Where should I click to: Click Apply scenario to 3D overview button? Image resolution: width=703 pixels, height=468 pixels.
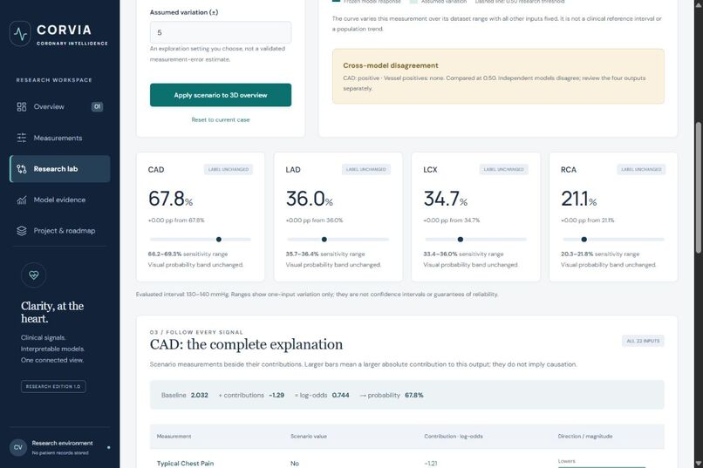tap(221, 95)
